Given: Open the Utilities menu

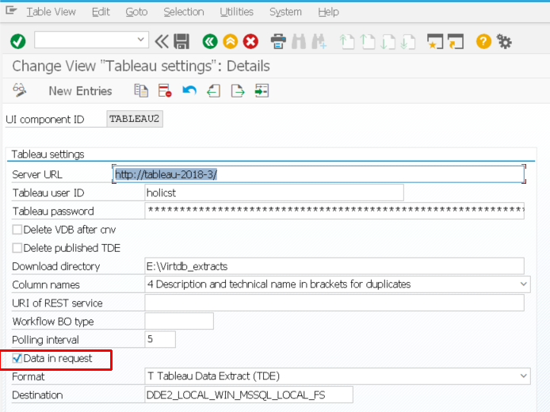Looking at the screenshot, I should pyautogui.click(x=236, y=12).
